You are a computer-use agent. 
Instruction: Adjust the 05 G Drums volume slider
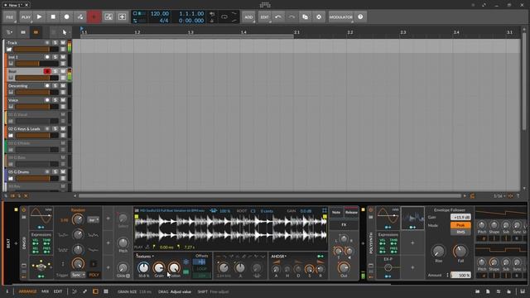pos(36,179)
